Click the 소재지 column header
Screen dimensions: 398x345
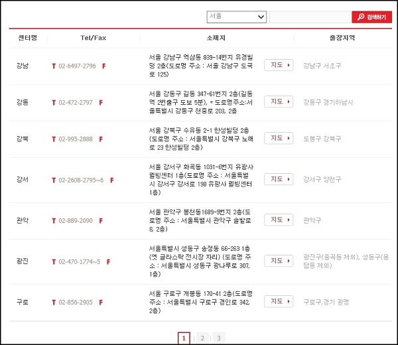coord(216,38)
